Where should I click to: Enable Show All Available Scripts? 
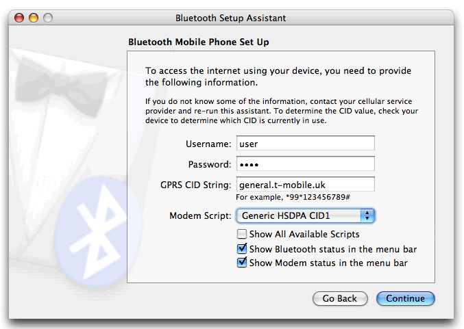(241, 235)
